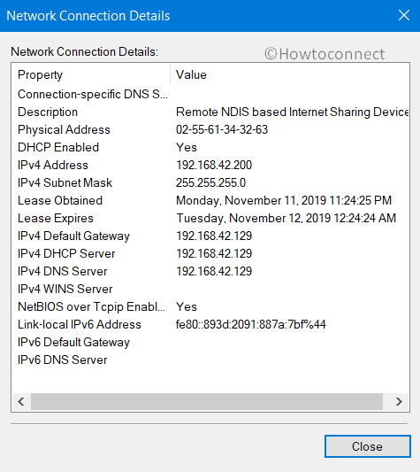
Task: Select the Link-local IPv6 Address row
Action: 210,324
